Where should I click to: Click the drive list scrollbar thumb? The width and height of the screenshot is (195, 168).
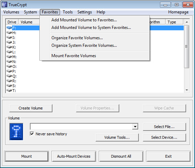186,46
